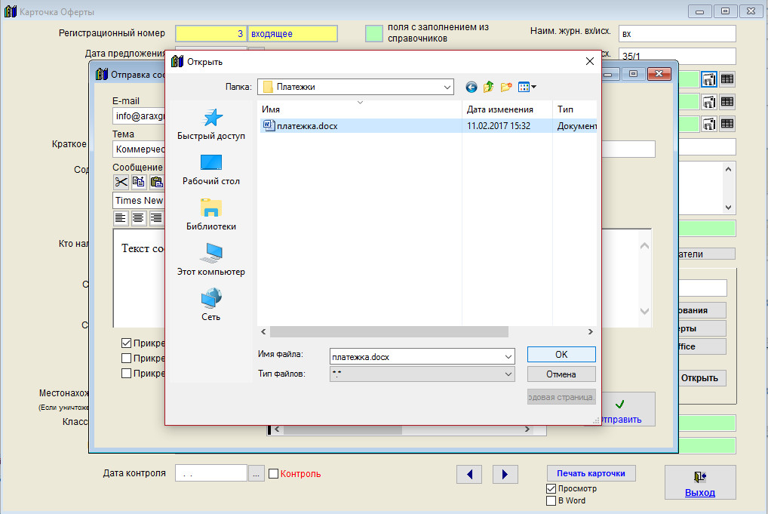This screenshot has width=768, height=514.
Task: Cut text with the scissors icon
Action: (x=121, y=182)
